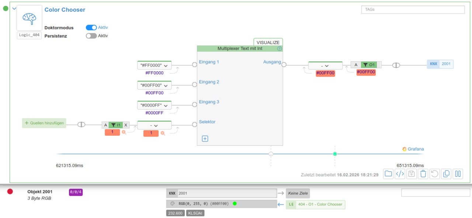Add an input with the plus icon

click(205, 139)
